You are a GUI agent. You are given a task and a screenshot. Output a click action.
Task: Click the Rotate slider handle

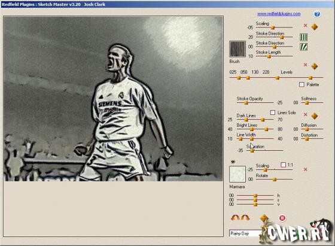click(275, 180)
